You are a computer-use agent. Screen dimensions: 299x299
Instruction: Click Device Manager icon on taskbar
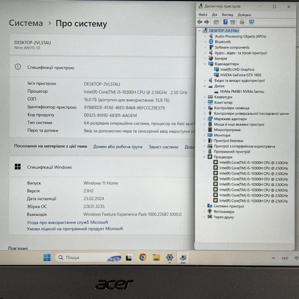pyautogui.click(x=183, y=258)
